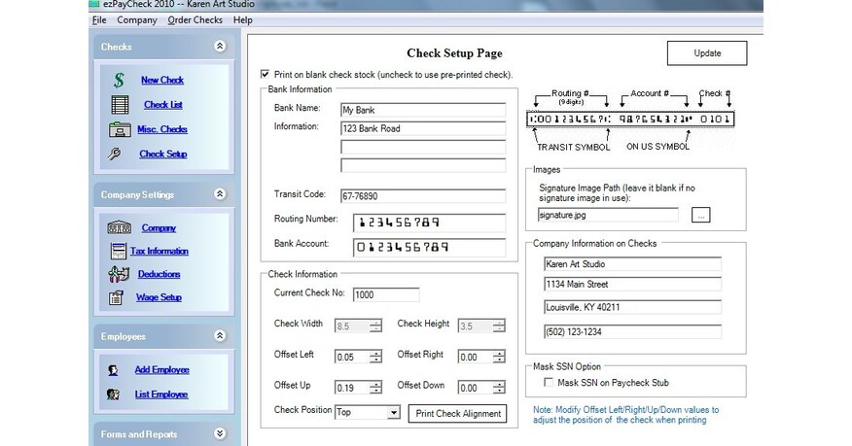852x446 pixels.
Task: Open the Misc. Checks link
Action: click(x=161, y=129)
